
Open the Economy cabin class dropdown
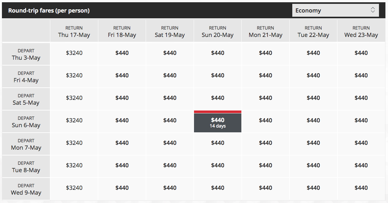(x=335, y=10)
